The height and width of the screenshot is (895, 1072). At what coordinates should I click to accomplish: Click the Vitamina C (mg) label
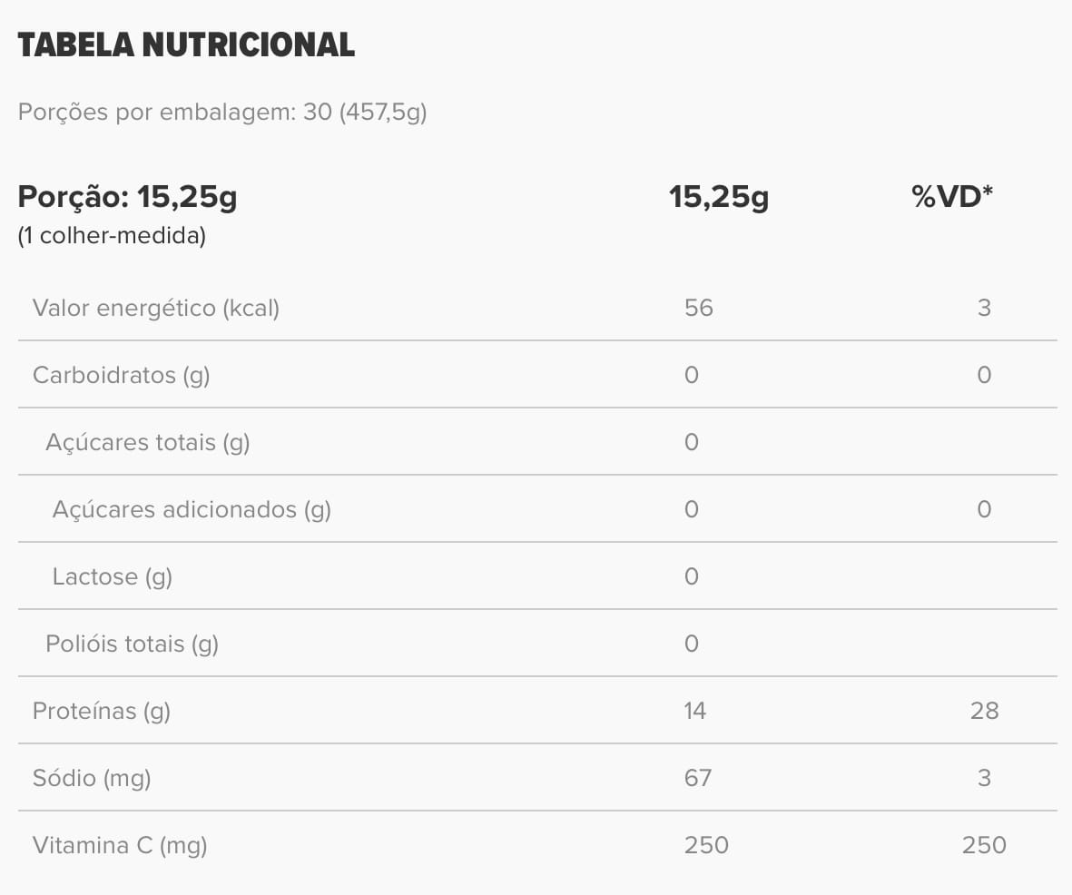click(120, 845)
